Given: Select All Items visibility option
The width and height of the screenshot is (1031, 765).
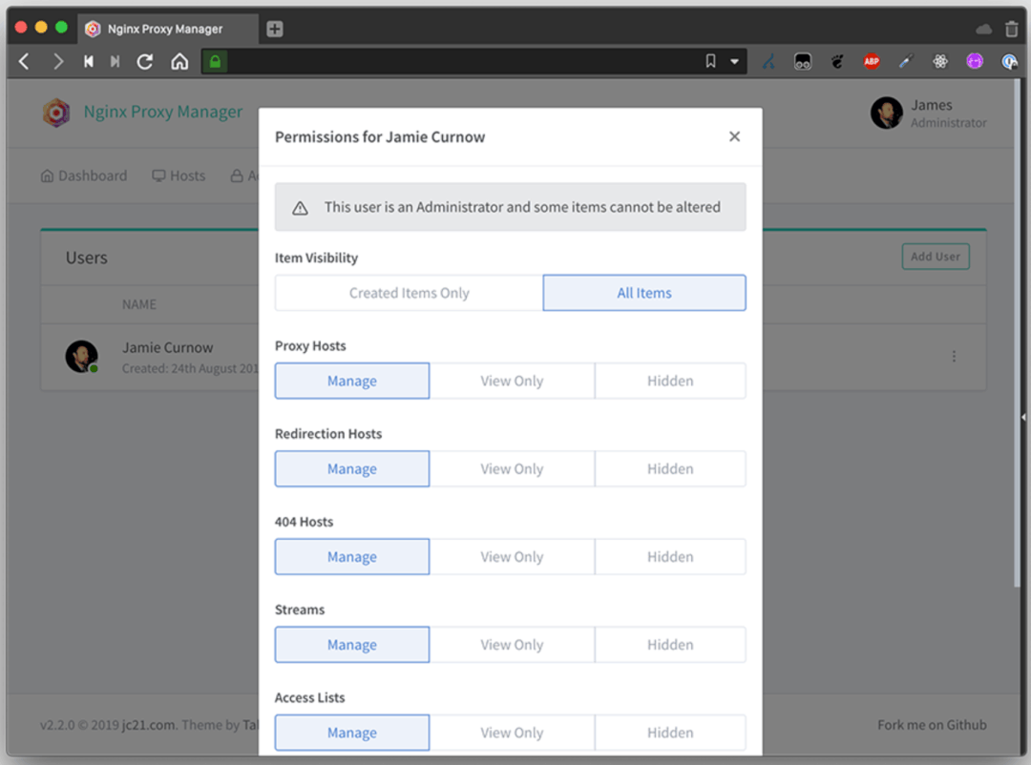Looking at the screenshot, I should click(x=644, y=293).
